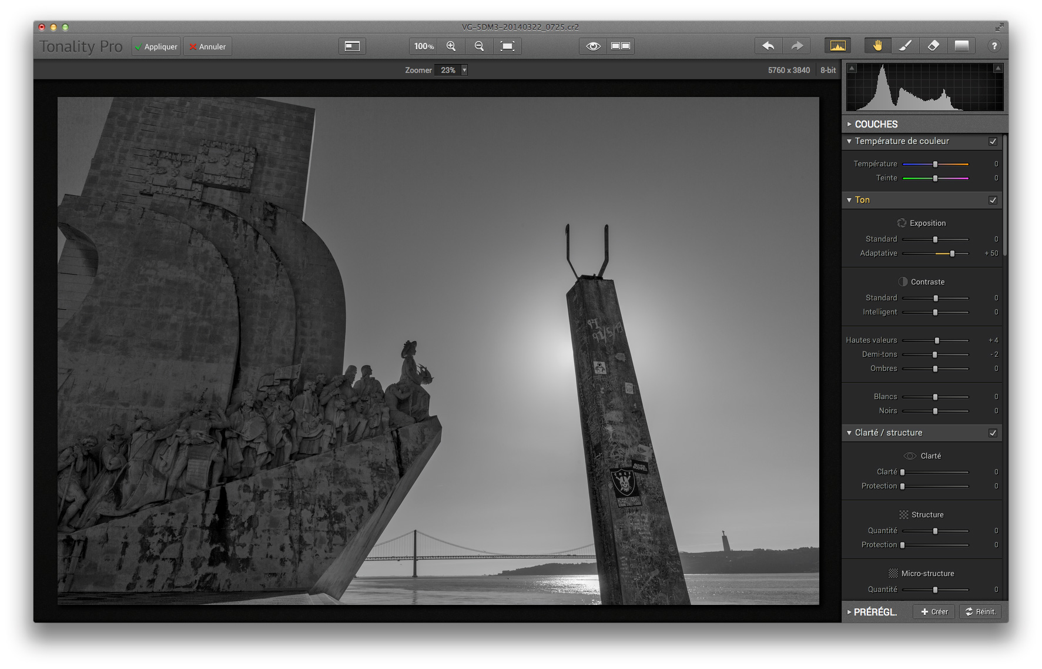This screenshot has height=669, width=1042.
Task: Adjust the Contraste Intelligent slider
Action: click(x=935, y=312)
